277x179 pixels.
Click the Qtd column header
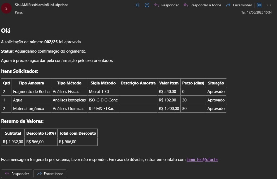click(x=6, y=83)
